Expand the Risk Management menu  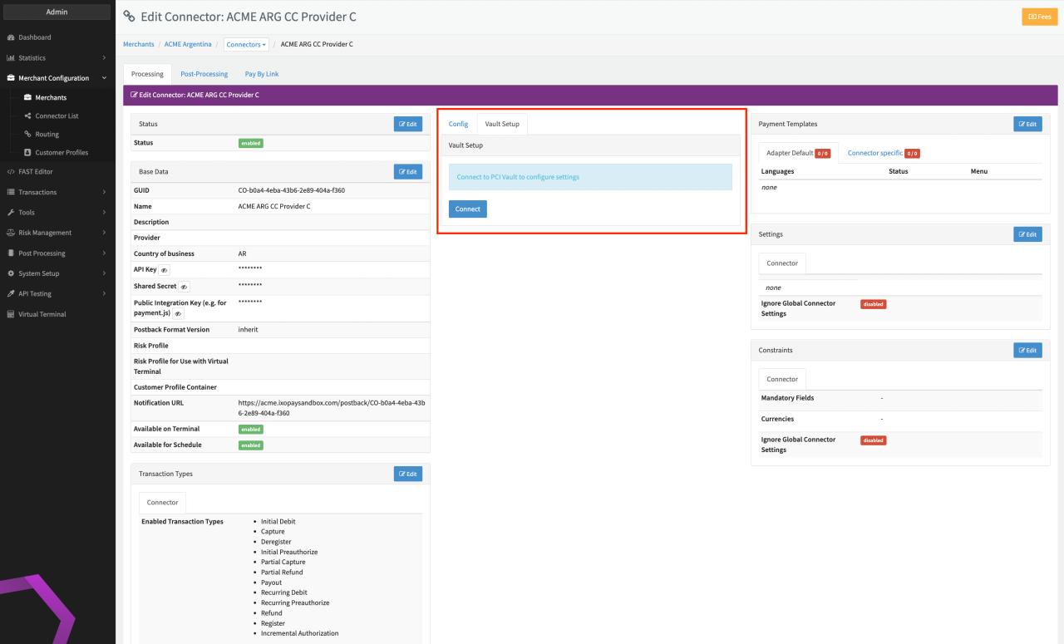45,233
